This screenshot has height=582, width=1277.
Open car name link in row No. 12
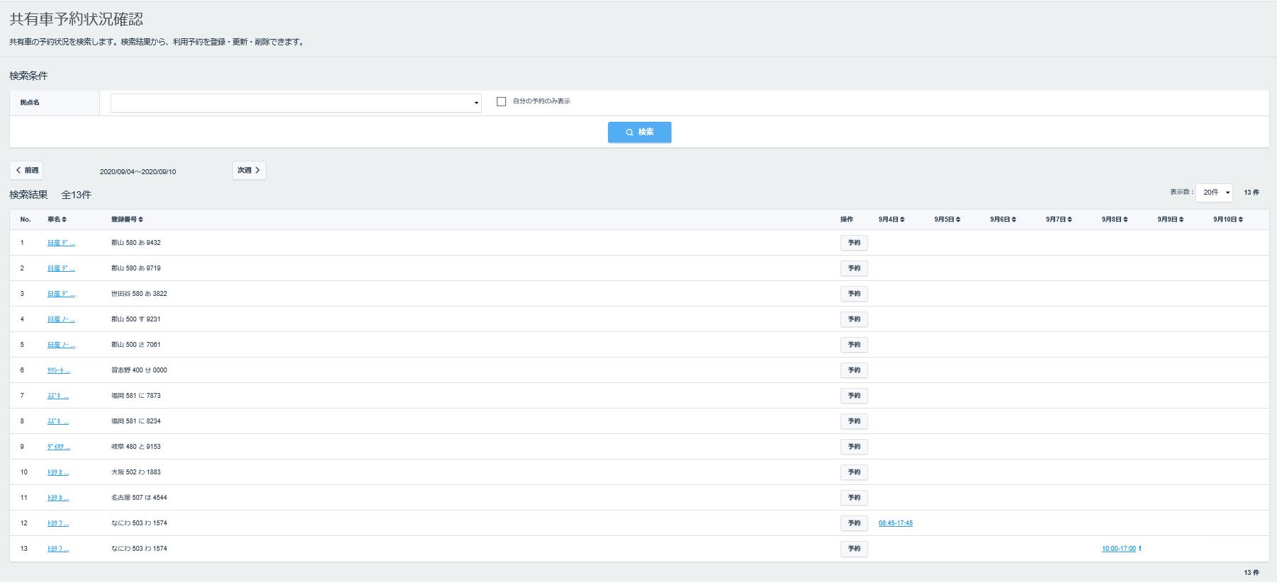point(58,523)
